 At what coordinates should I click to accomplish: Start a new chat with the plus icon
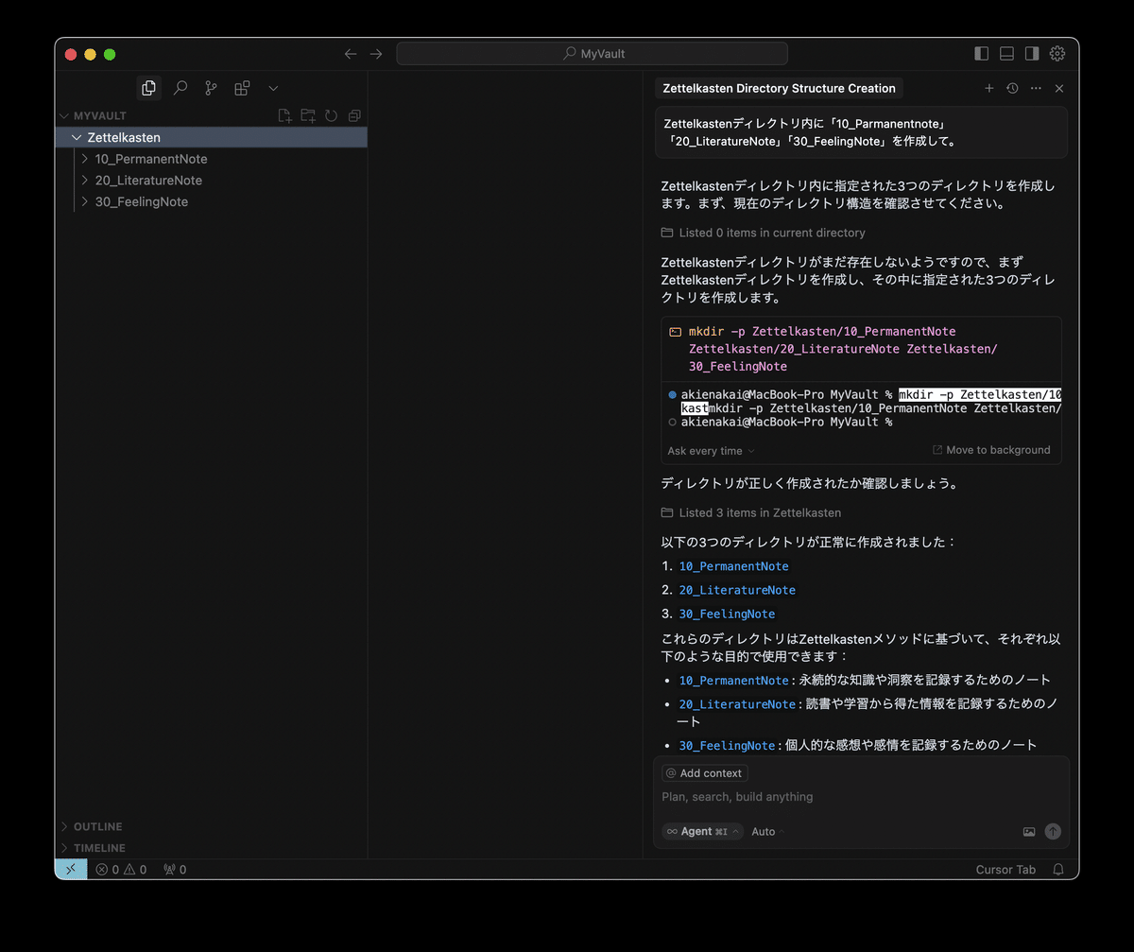(988, 87)
